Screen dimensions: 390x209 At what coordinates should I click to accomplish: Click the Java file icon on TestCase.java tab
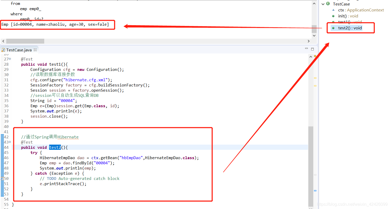(x=3, y=50)
